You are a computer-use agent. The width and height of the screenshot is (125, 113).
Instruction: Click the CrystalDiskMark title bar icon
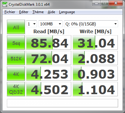point(5,4)
